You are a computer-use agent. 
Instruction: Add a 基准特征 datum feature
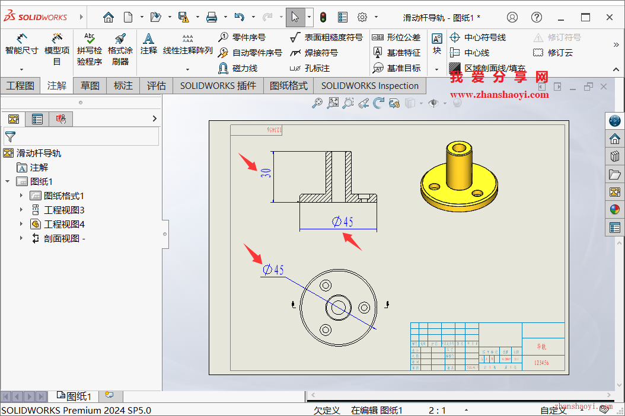396,53
